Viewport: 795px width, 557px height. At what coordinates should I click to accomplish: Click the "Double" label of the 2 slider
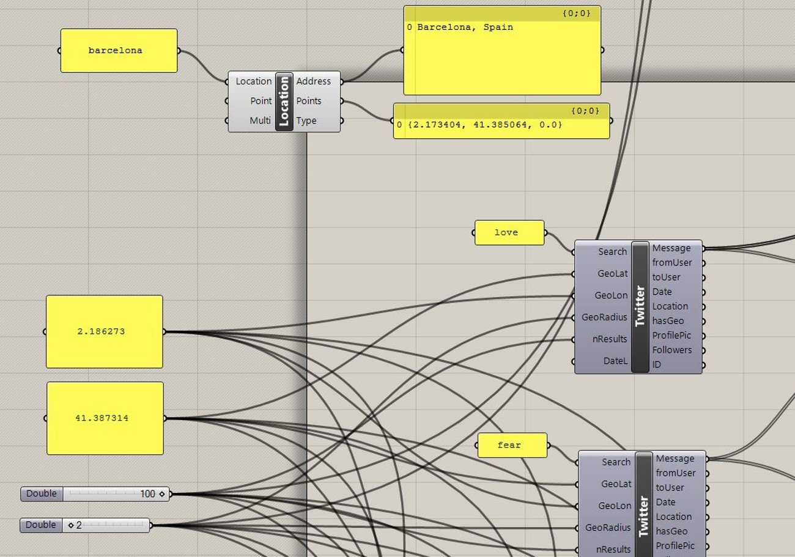click(41, 525)
